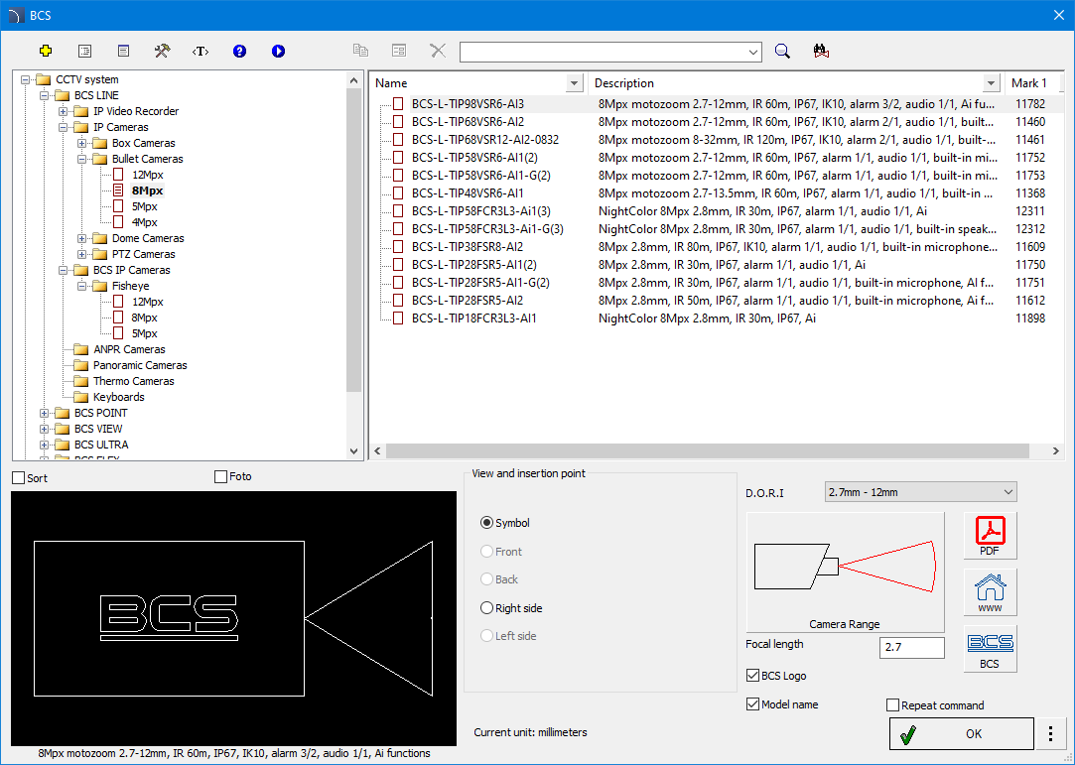The image size is (1075, 765).
Task: Select 8Mpx under Fisheye folder
Action: click(x=144, y=318)
